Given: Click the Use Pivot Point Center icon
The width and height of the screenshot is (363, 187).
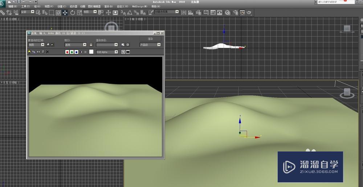Looking at the screenshot, I should pyautogui.click(x=101, y=12).
